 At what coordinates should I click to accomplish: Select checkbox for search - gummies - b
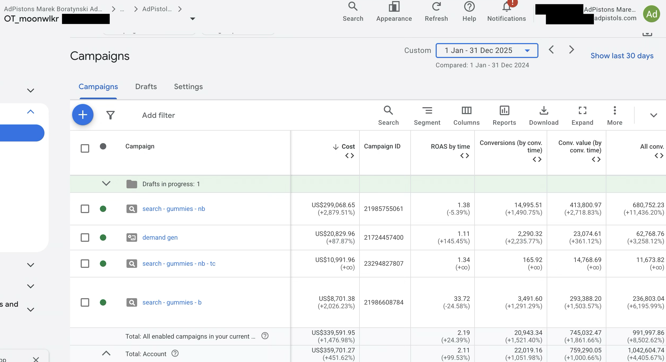pos(85,302)
